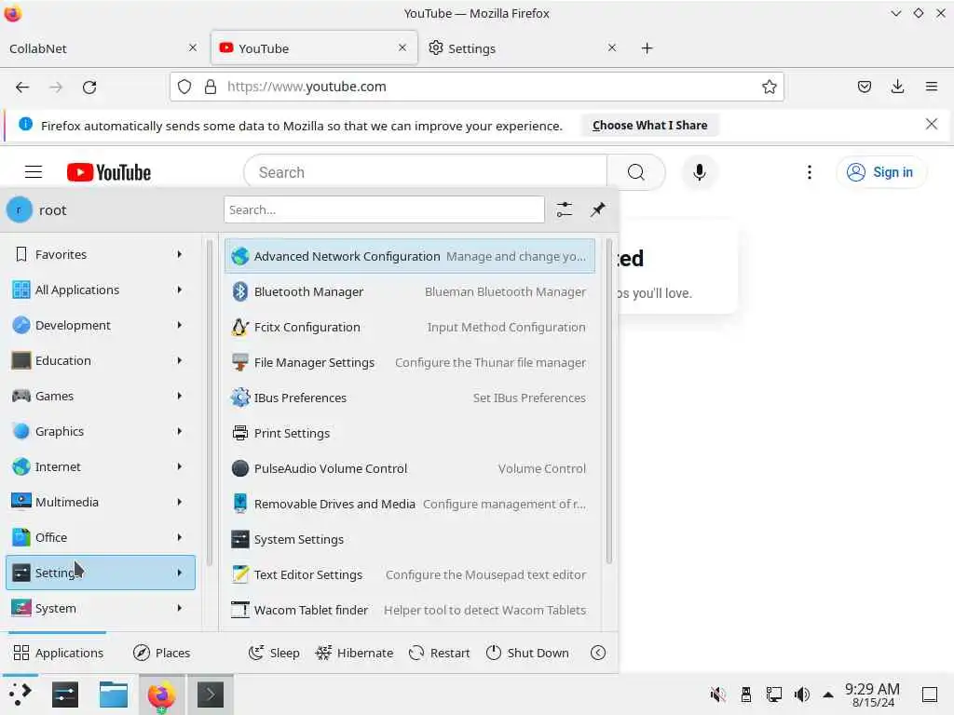Expand All Applications category
Viewport: 954px width, 715px height.
pos(101,290)
